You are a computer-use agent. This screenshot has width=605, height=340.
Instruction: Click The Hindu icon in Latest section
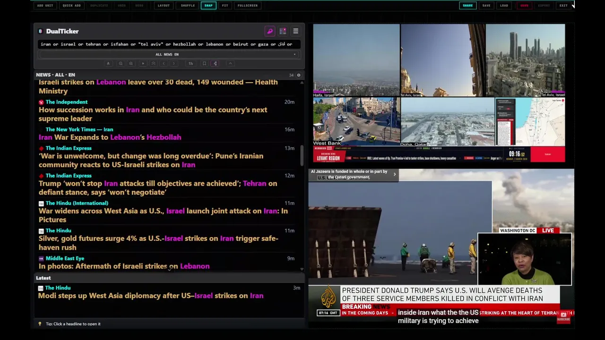41,288
